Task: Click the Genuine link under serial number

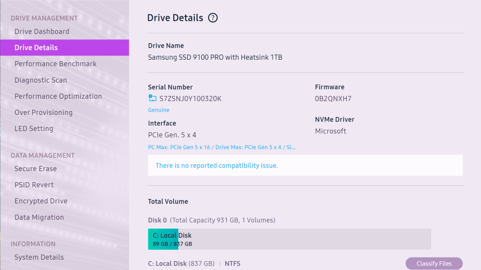Action: 159,110
